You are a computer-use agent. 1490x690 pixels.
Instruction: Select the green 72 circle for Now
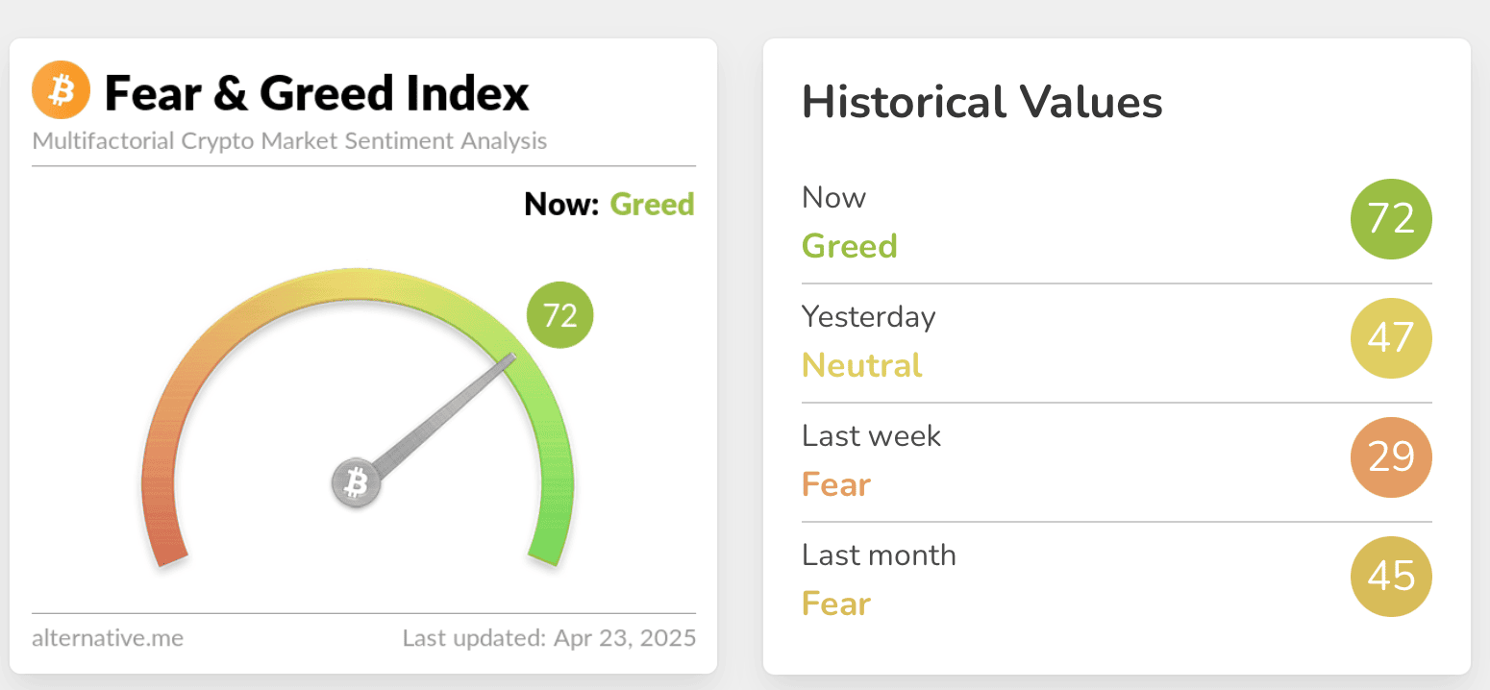1391,219
